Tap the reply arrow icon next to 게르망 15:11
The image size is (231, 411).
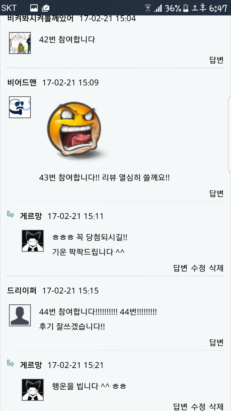[11, 214]
